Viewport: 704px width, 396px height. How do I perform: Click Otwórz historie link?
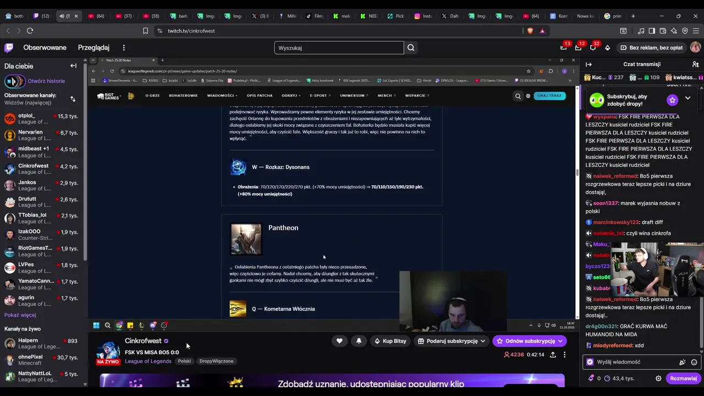pyautogui.click(x=46, y=81)
